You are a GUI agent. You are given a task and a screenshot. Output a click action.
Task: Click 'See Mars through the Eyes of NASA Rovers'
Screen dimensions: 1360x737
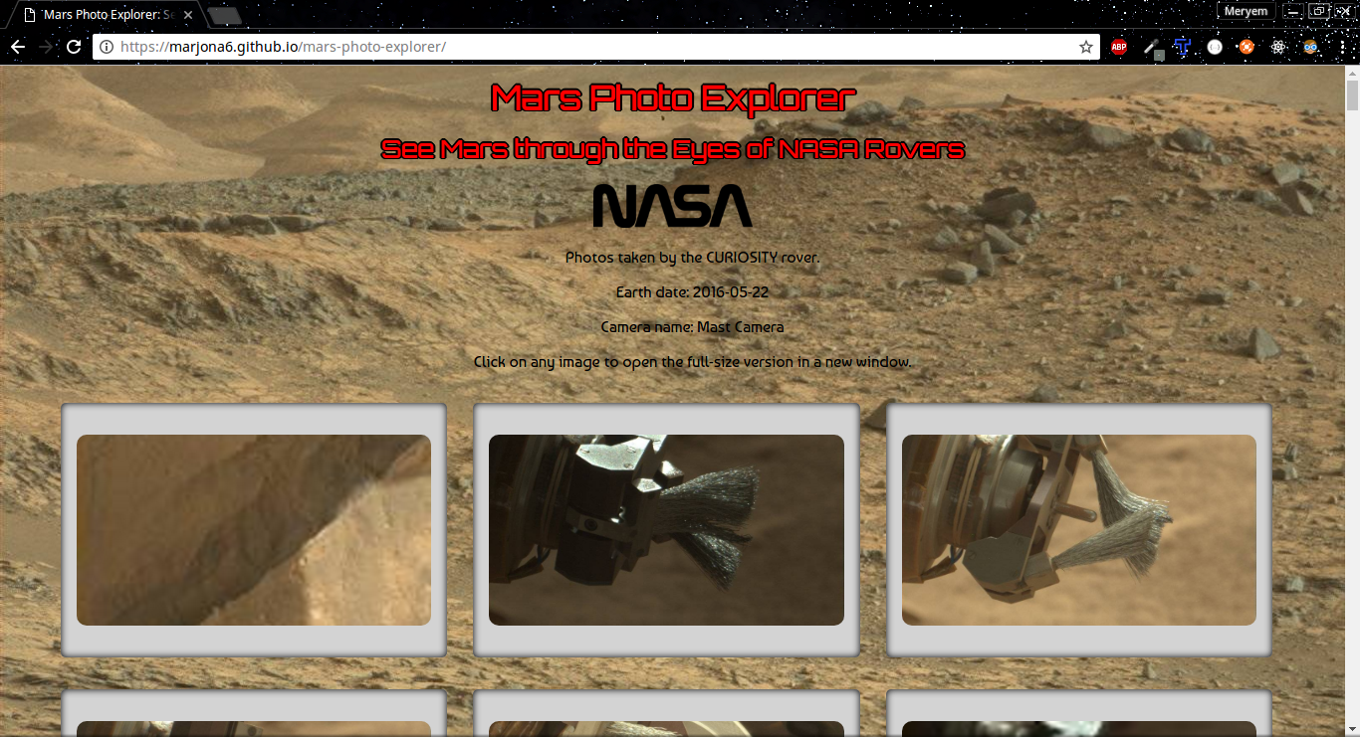(673, 149)
